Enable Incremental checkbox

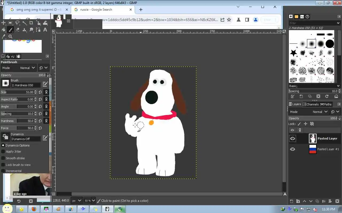[x=3, y=171]
